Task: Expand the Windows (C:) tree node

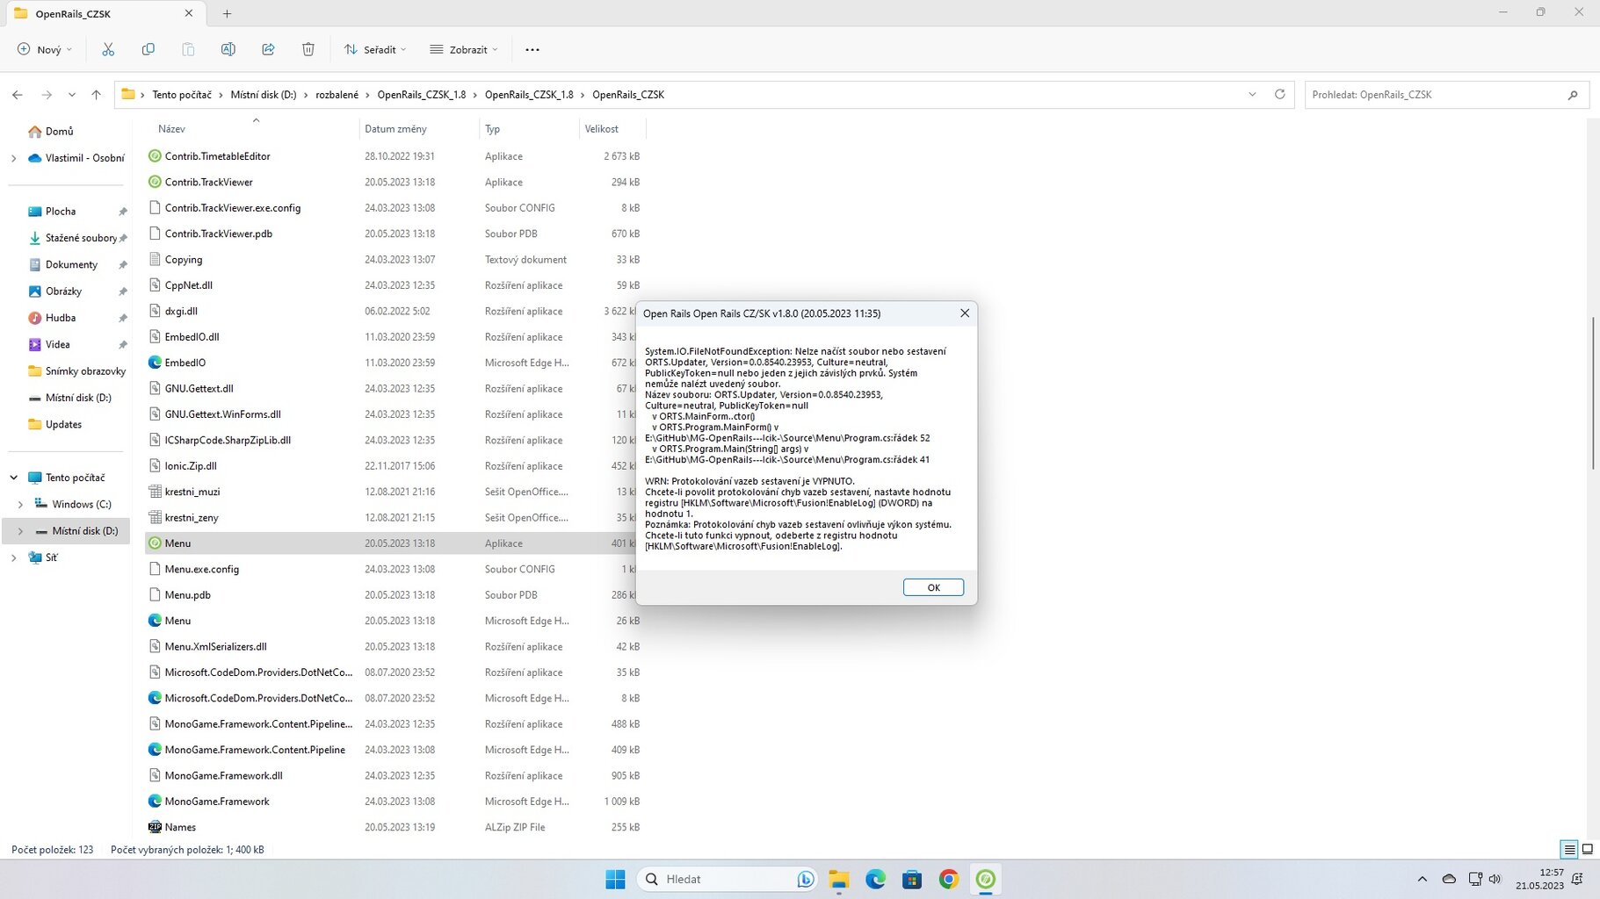Action: pyautogui.click(x=20, y=504)
